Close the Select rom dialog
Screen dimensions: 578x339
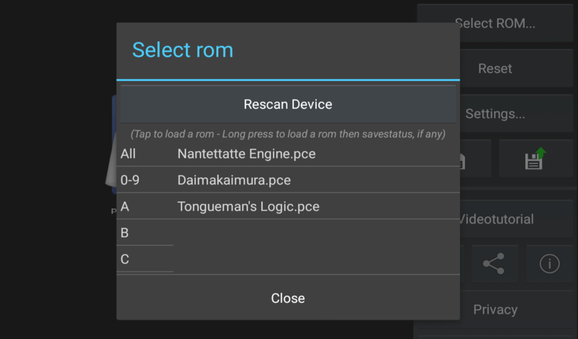(x=288, y=298)
